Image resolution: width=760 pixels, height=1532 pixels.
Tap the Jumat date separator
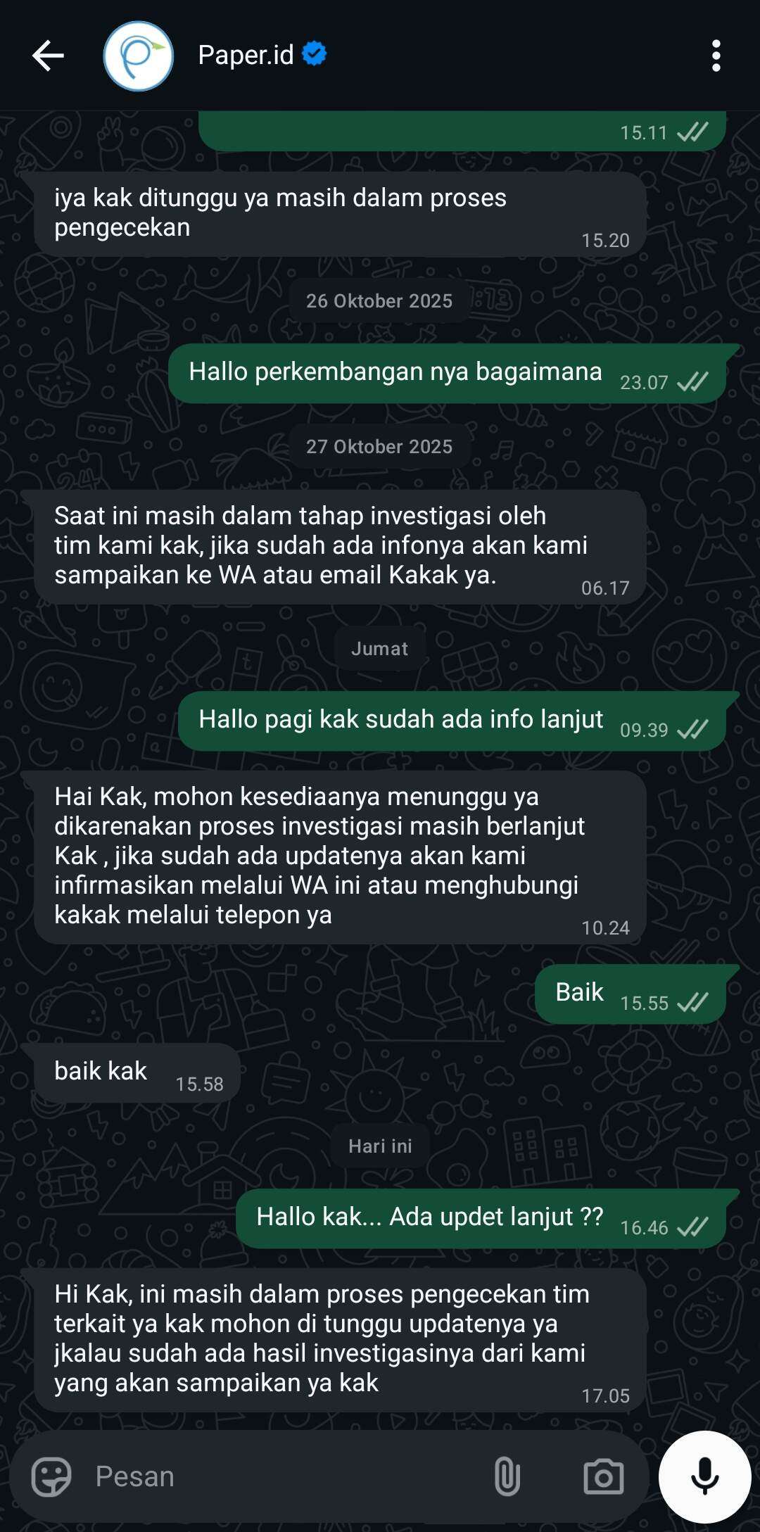[x=379, y=649]
